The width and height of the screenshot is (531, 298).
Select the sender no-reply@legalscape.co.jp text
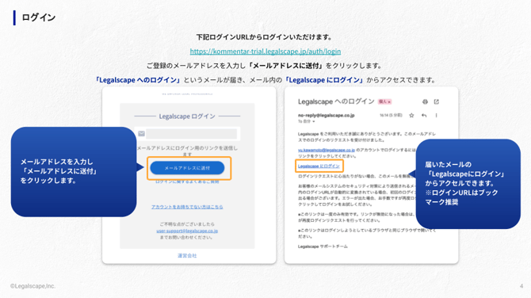click(x=326, y=116)
